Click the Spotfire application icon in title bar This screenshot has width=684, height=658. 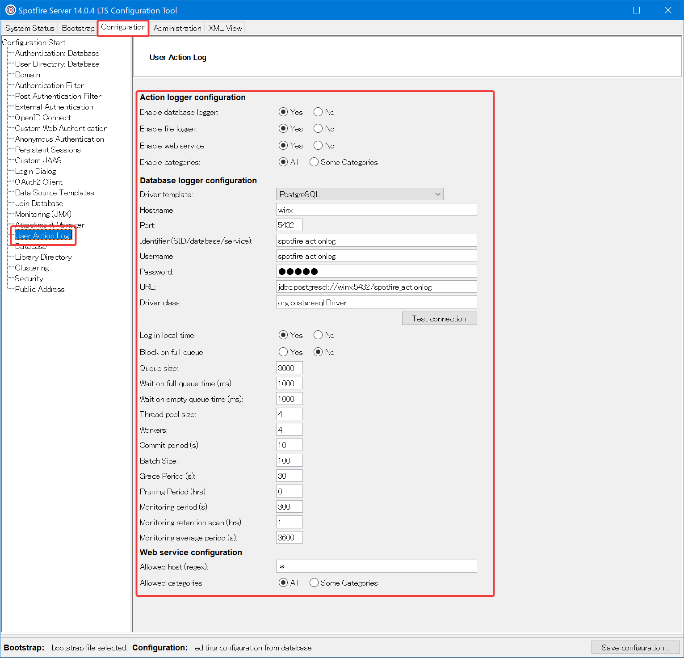10,10
